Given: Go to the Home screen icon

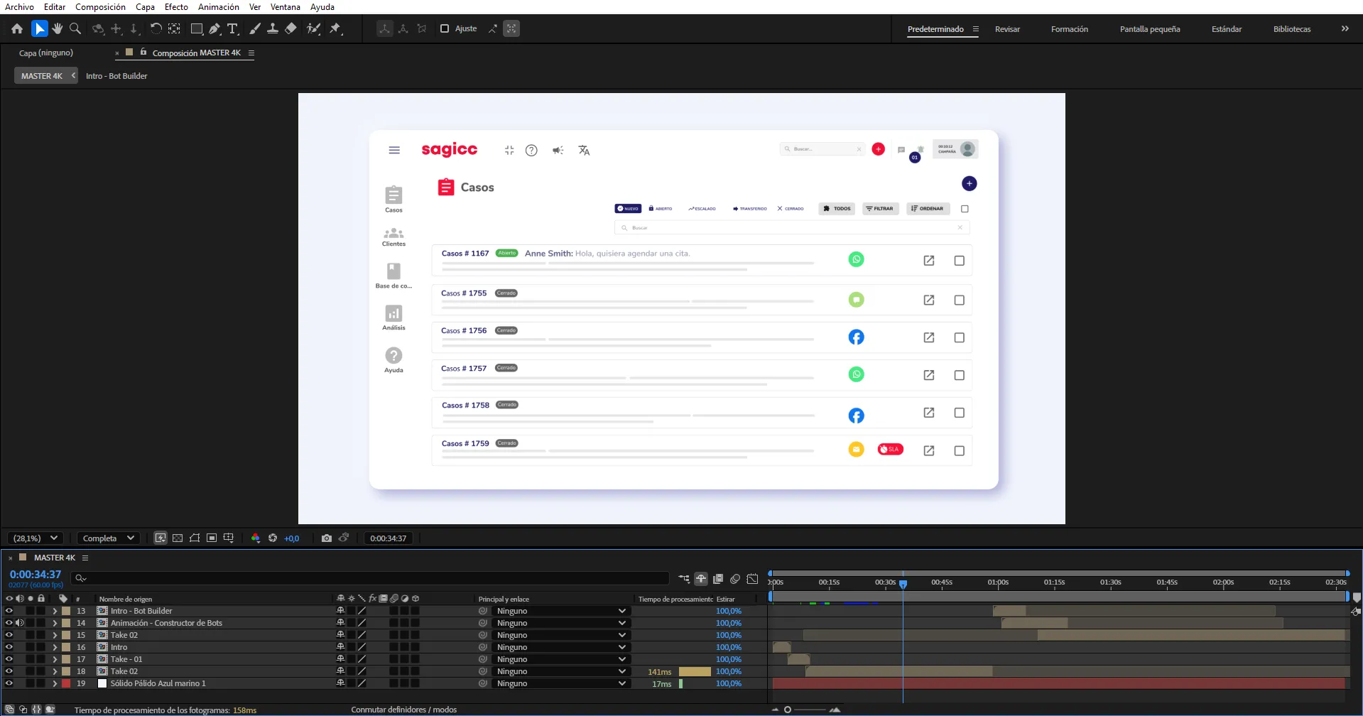Looking at the screenshot, I should pyautogui.click(x=17, y=28).
